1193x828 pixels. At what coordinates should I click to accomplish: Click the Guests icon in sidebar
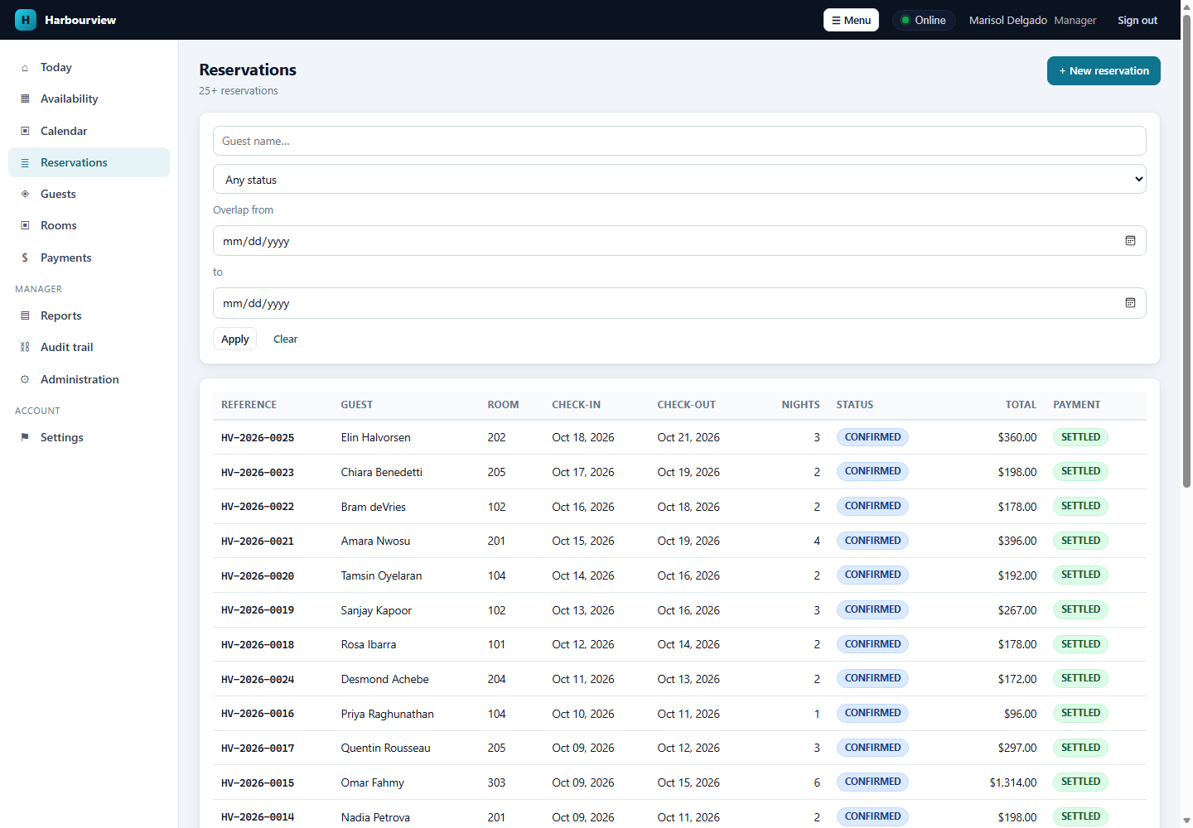pos(25,194)
